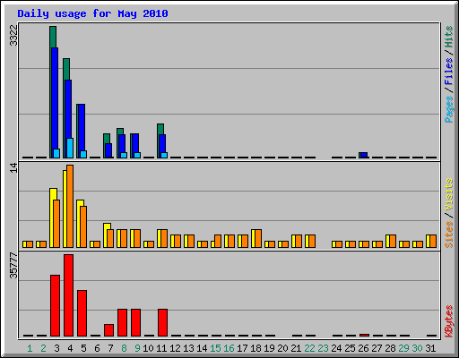Click the tallest orange Sites bar on day 4
Screen dimensions: 459x358
(70, 206)
